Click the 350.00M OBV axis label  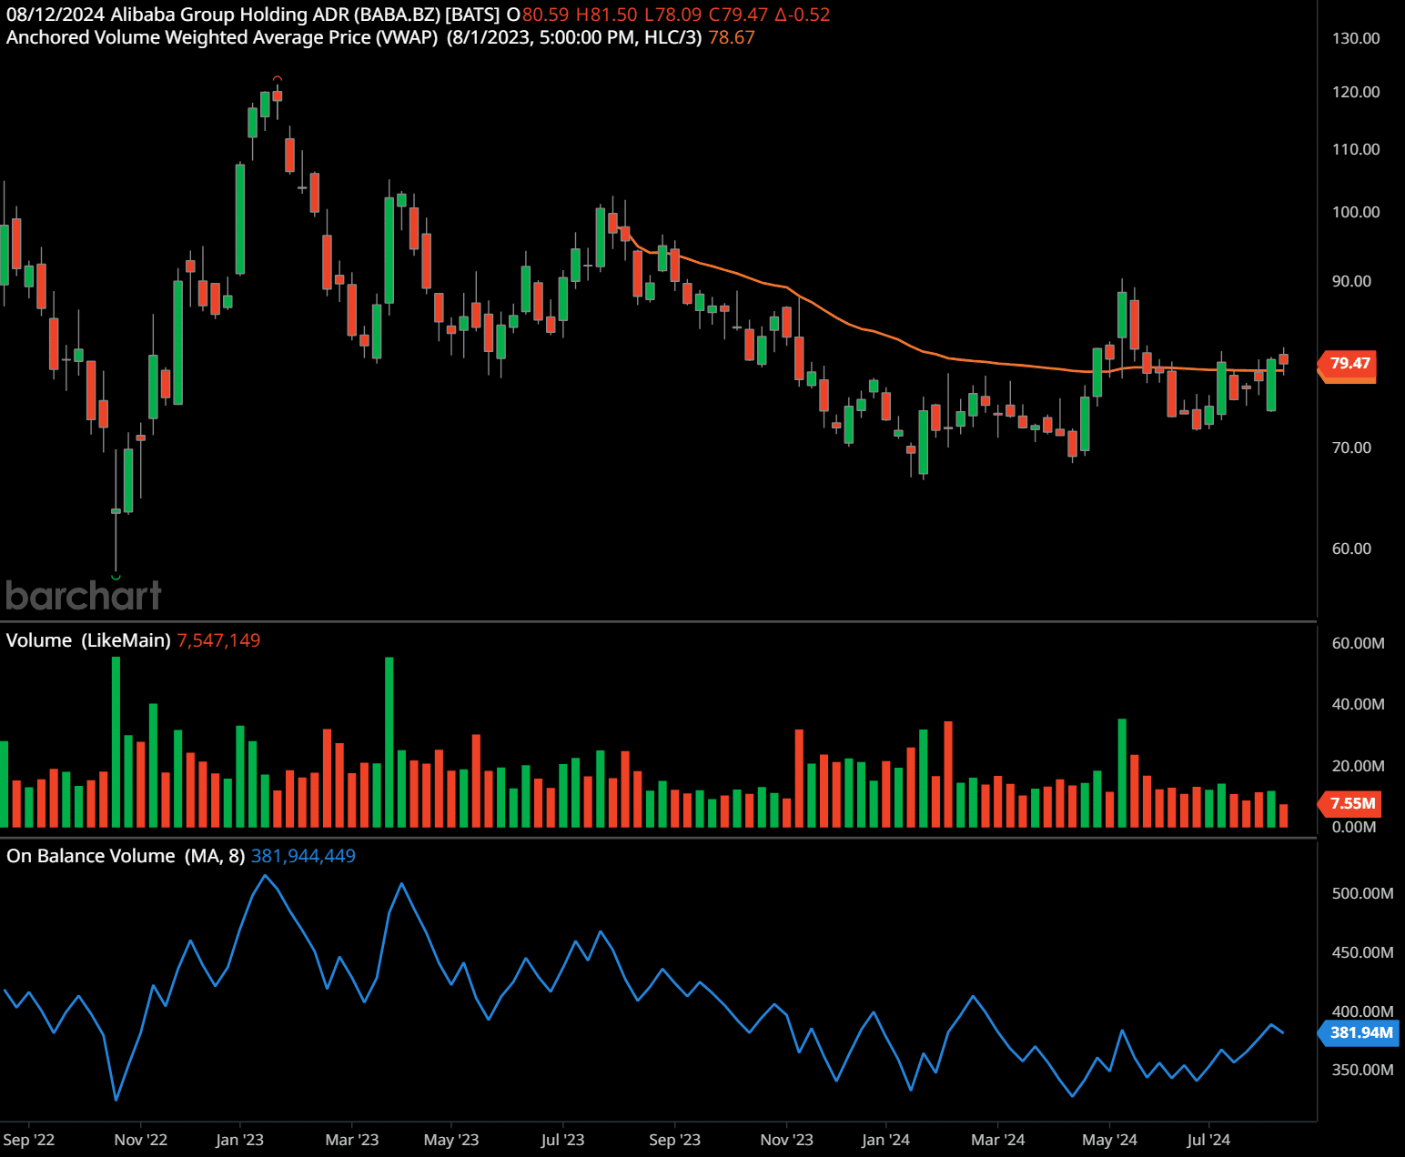1362,1070
